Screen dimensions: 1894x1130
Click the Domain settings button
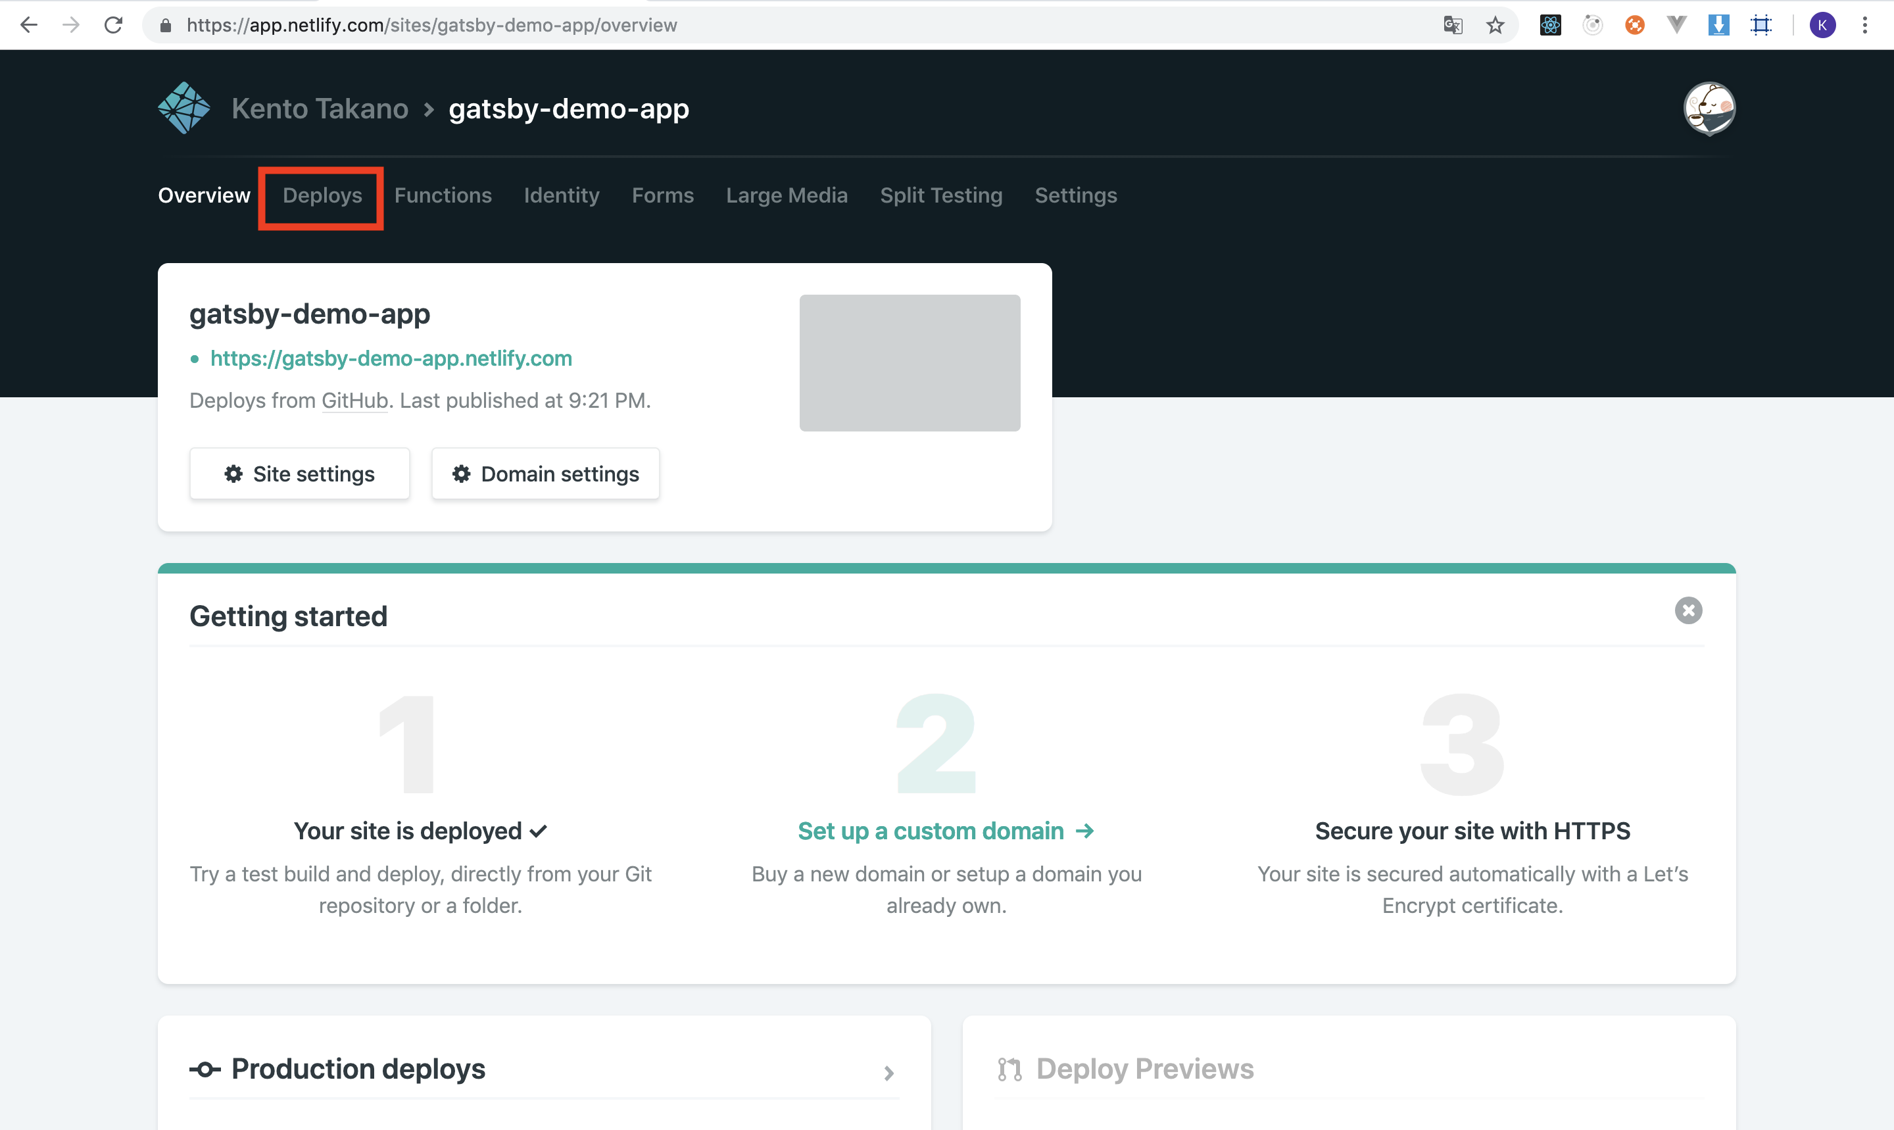point(545,474)
